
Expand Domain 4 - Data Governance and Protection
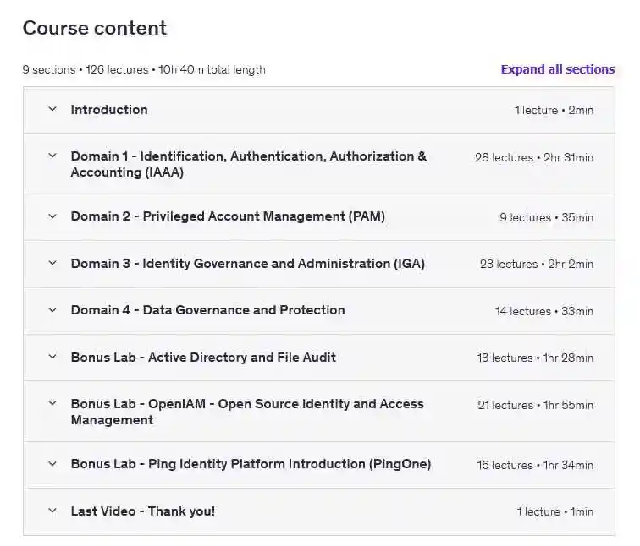click(x=207, y=310)
